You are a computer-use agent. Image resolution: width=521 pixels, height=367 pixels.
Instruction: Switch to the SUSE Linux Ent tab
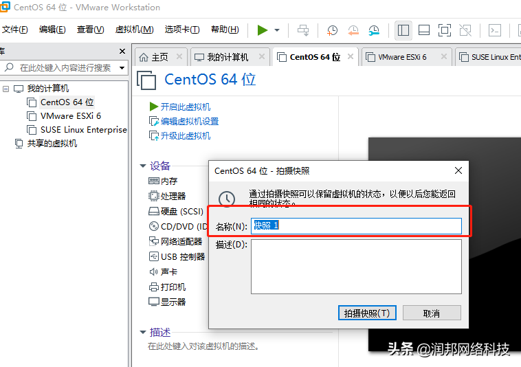[489, 57]
